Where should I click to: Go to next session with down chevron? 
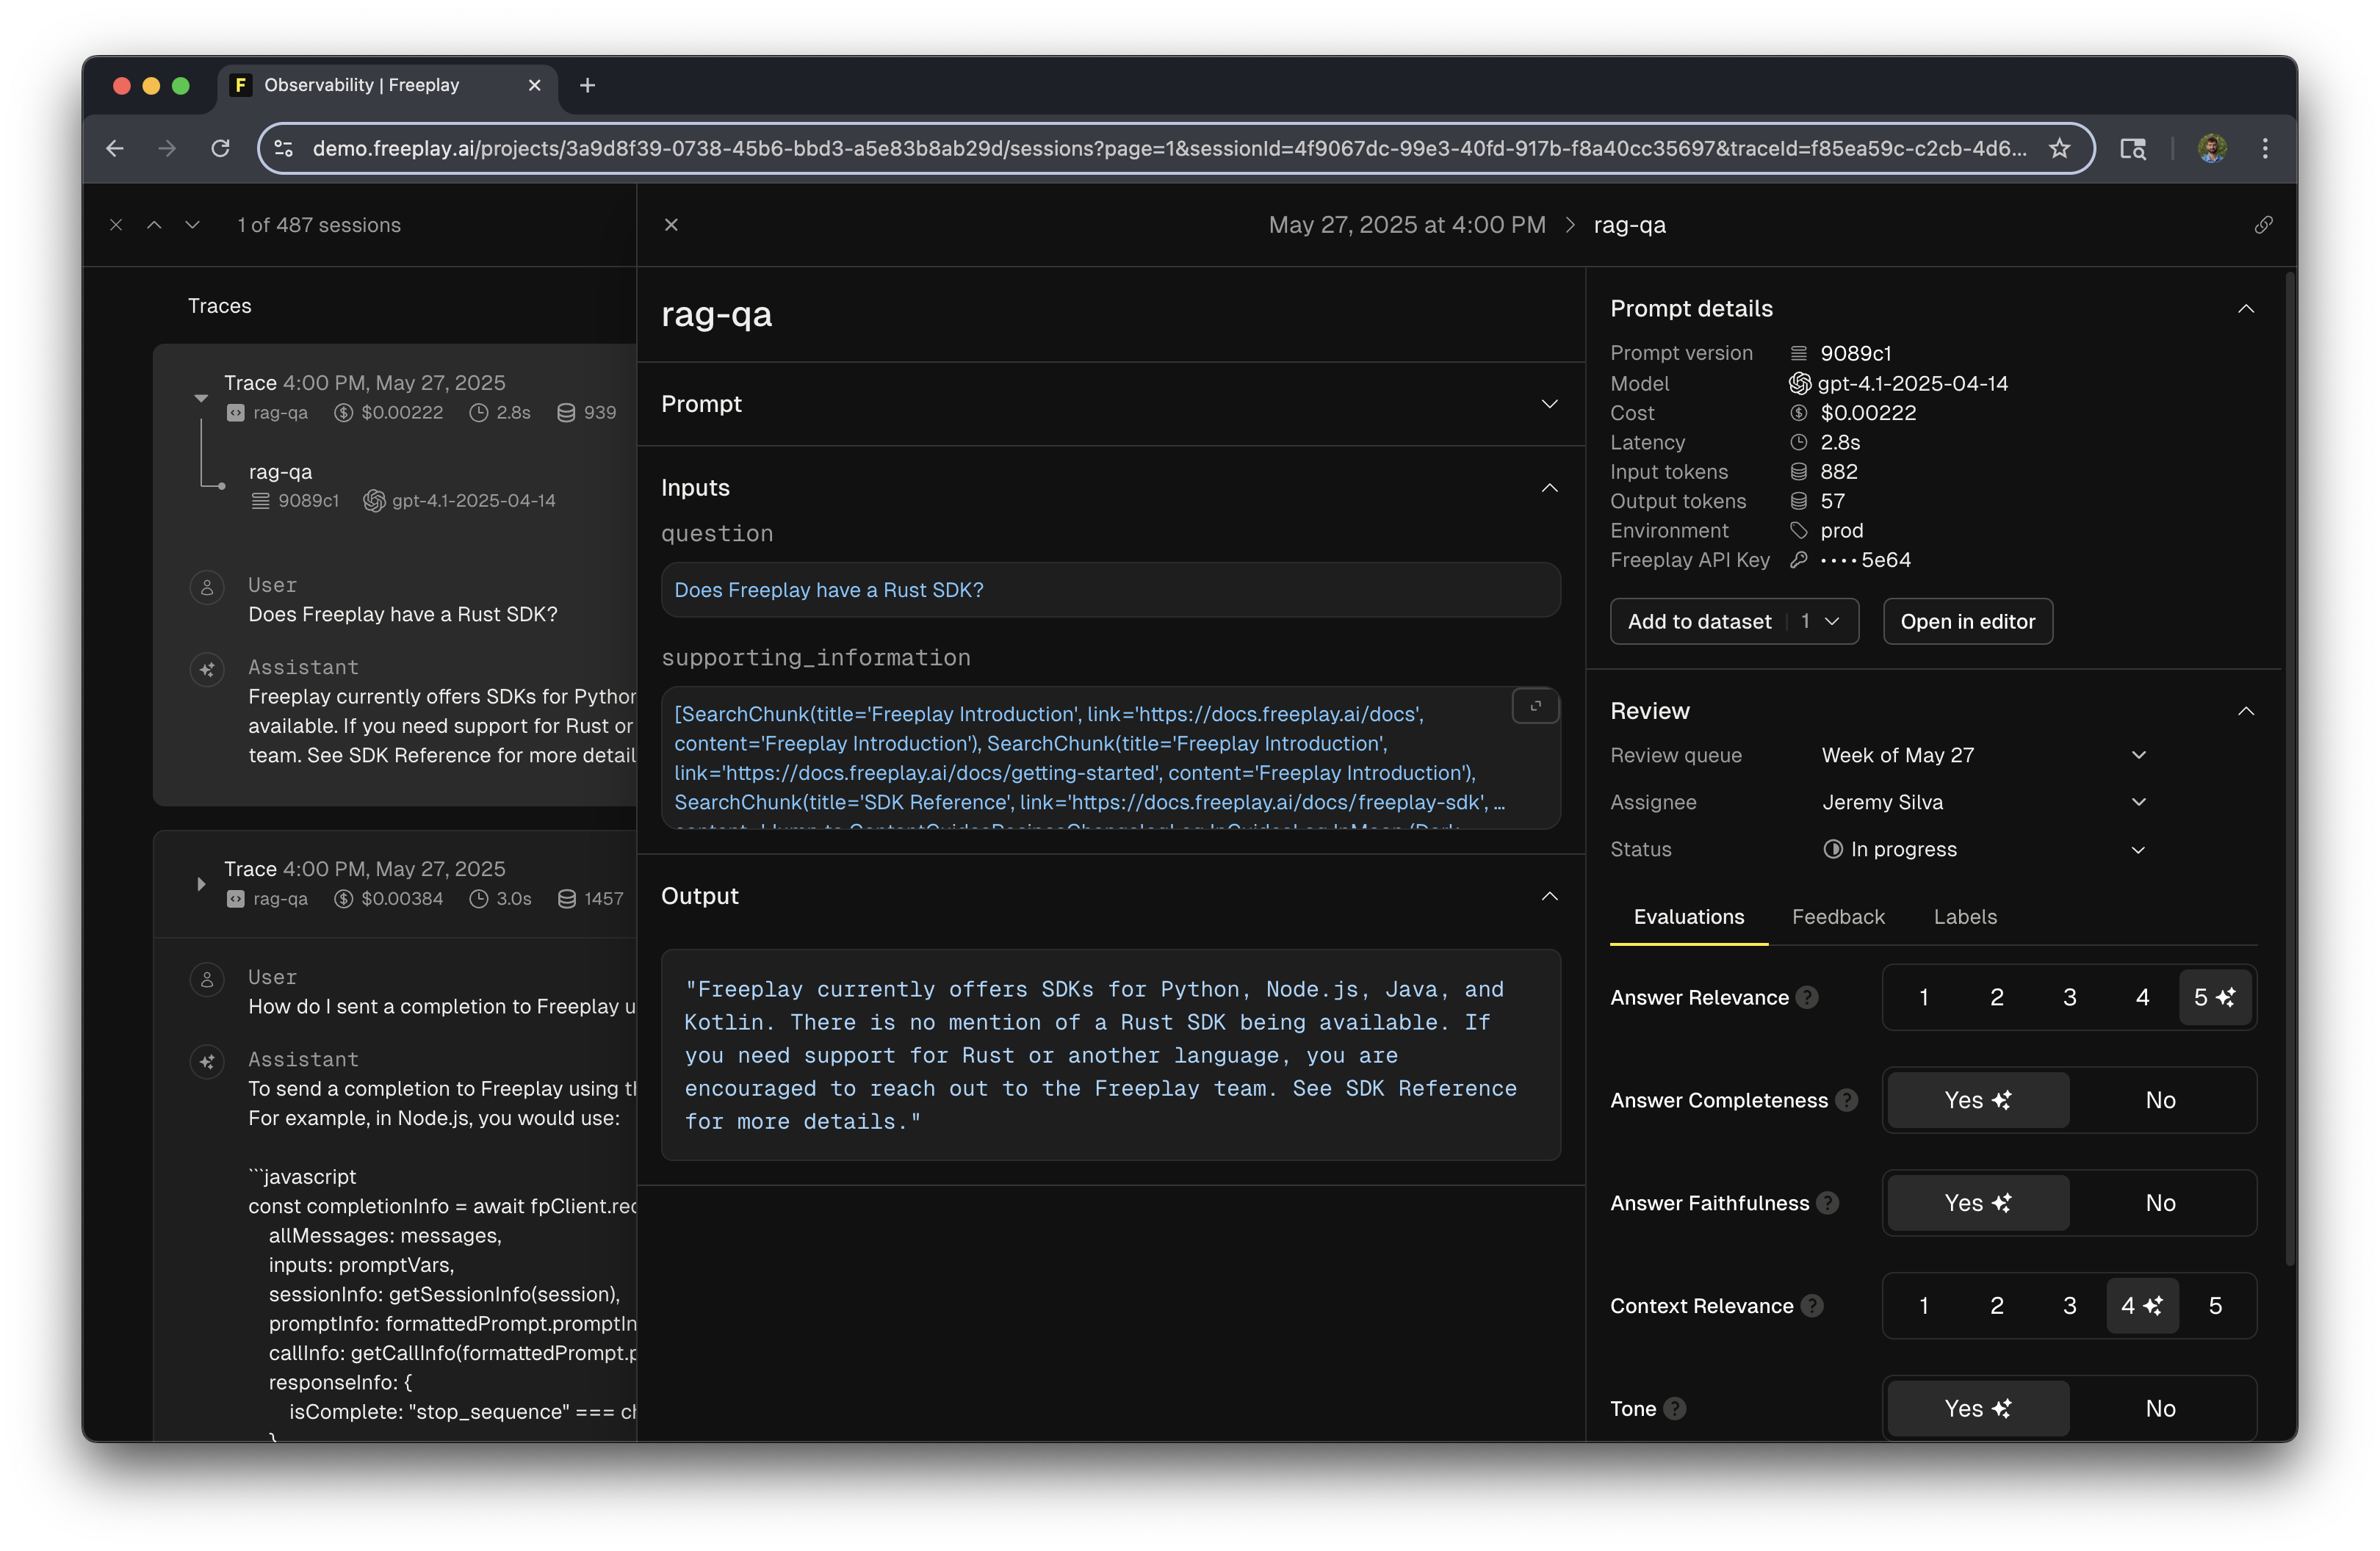pyautogui.click(x=192, y=225)
